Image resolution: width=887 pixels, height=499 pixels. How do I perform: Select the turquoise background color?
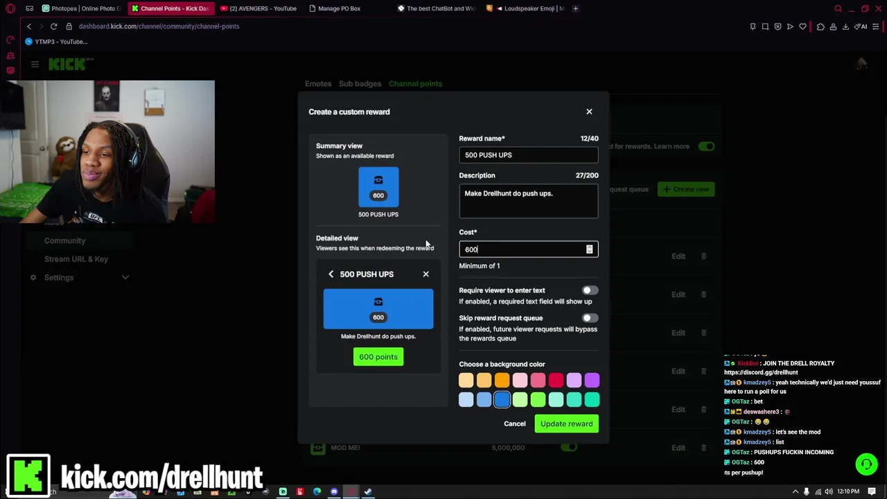click(x=574, y=399)
